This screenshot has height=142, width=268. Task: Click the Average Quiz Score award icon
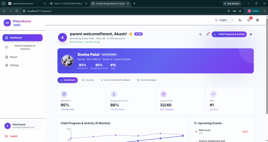[114, 94]
